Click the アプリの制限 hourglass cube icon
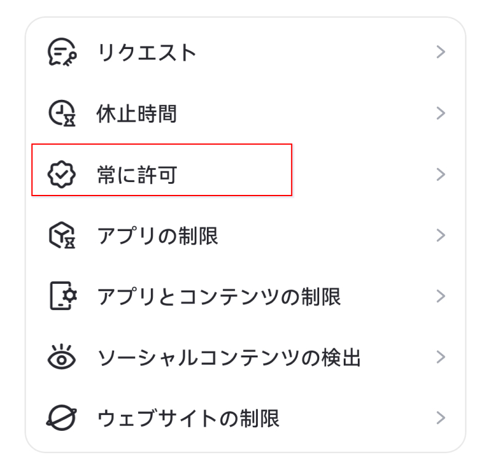491x464 pixels. coord(62,235)
